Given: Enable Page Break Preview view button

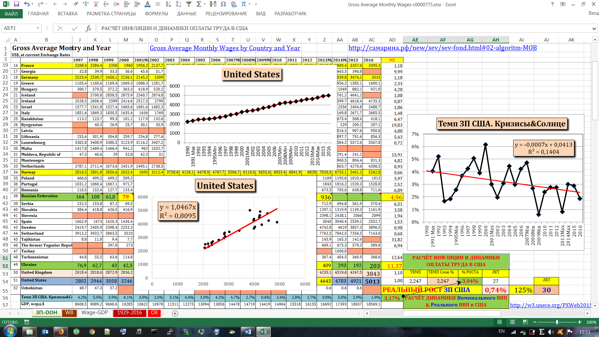Looking at the screenshot, I should [525, 322].
